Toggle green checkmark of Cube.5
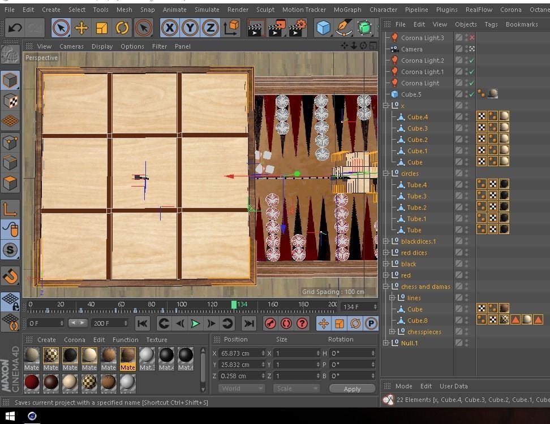 pos(472,94)
